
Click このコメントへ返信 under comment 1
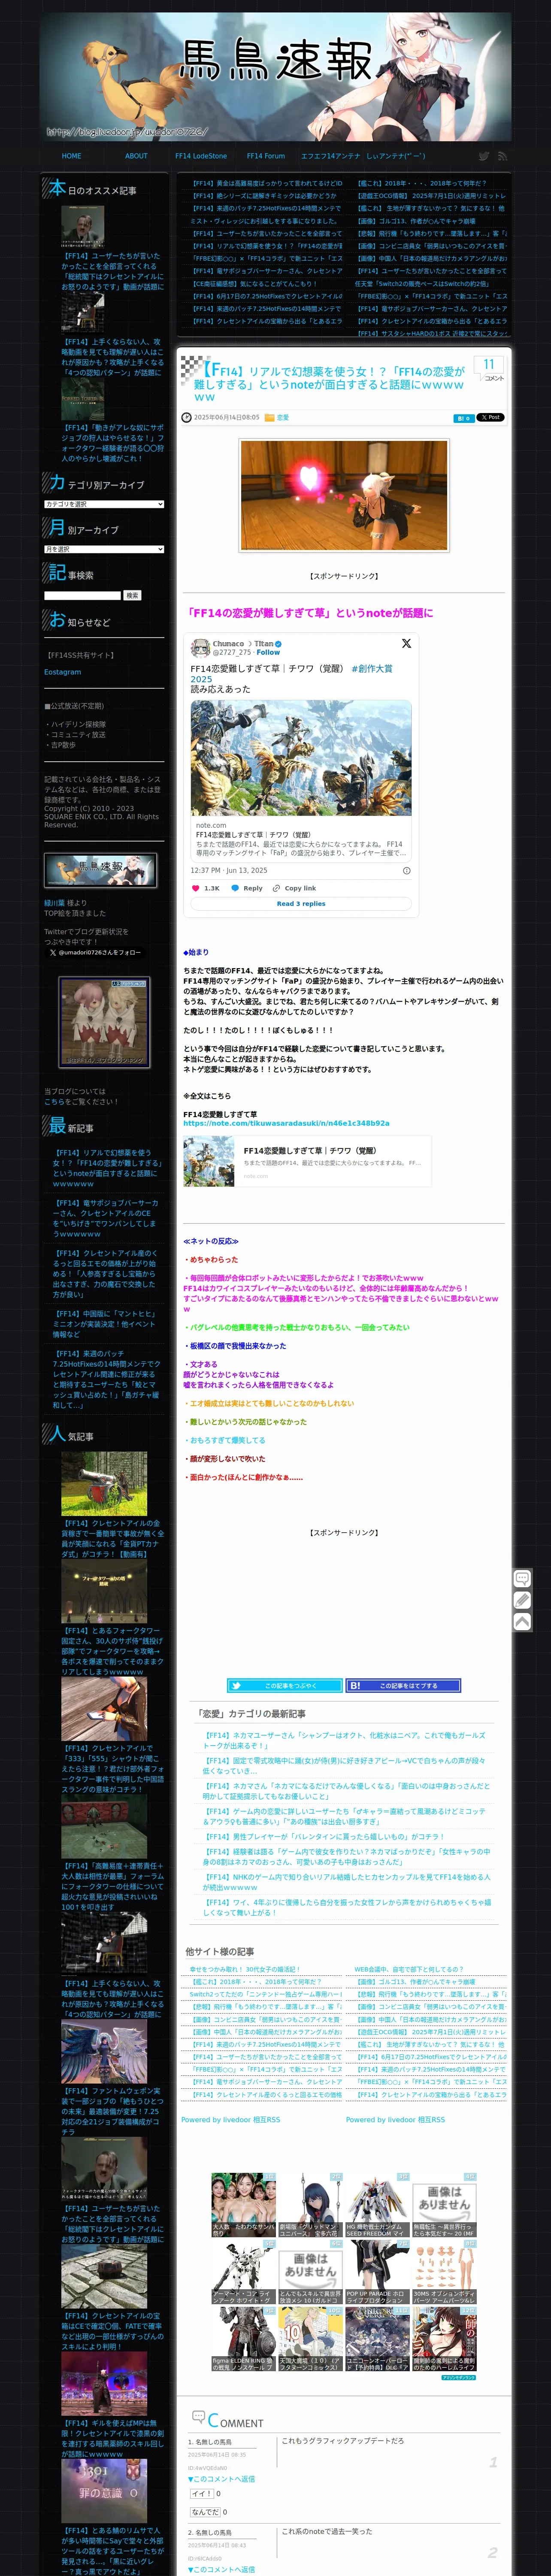[x=221, y=2479]
